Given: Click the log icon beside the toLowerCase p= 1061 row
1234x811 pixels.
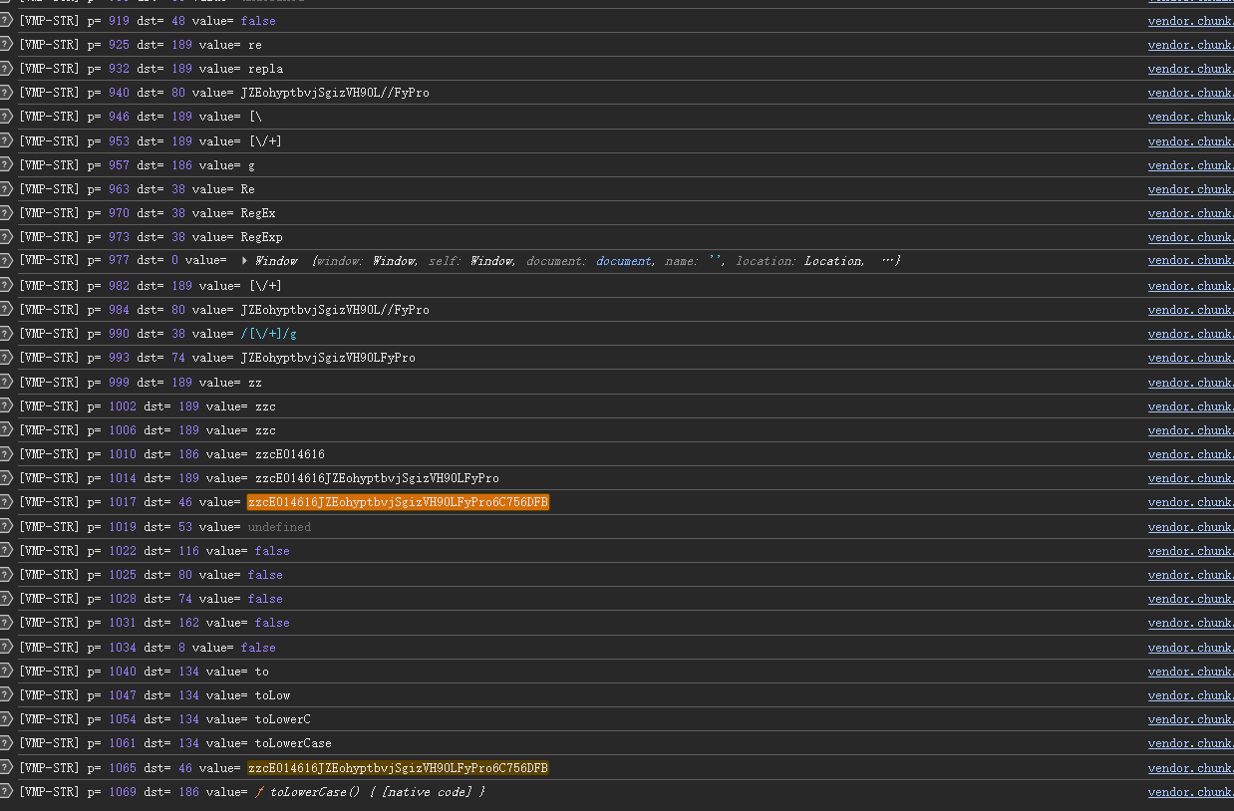Looking at the screenshot, I should click(6, 743).
